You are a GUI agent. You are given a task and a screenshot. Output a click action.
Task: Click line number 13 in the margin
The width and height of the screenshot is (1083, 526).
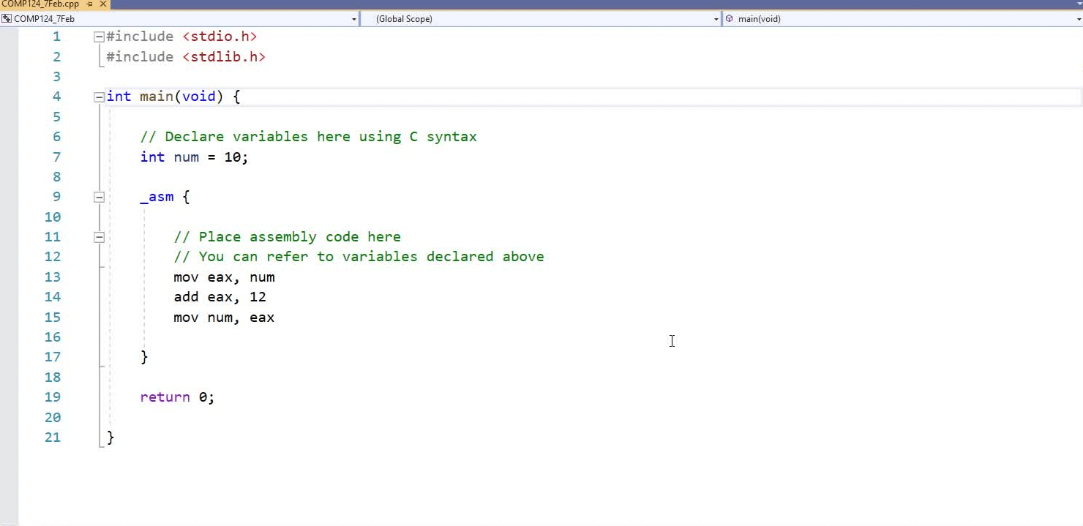pyautogui.click(x=53, y=277)
